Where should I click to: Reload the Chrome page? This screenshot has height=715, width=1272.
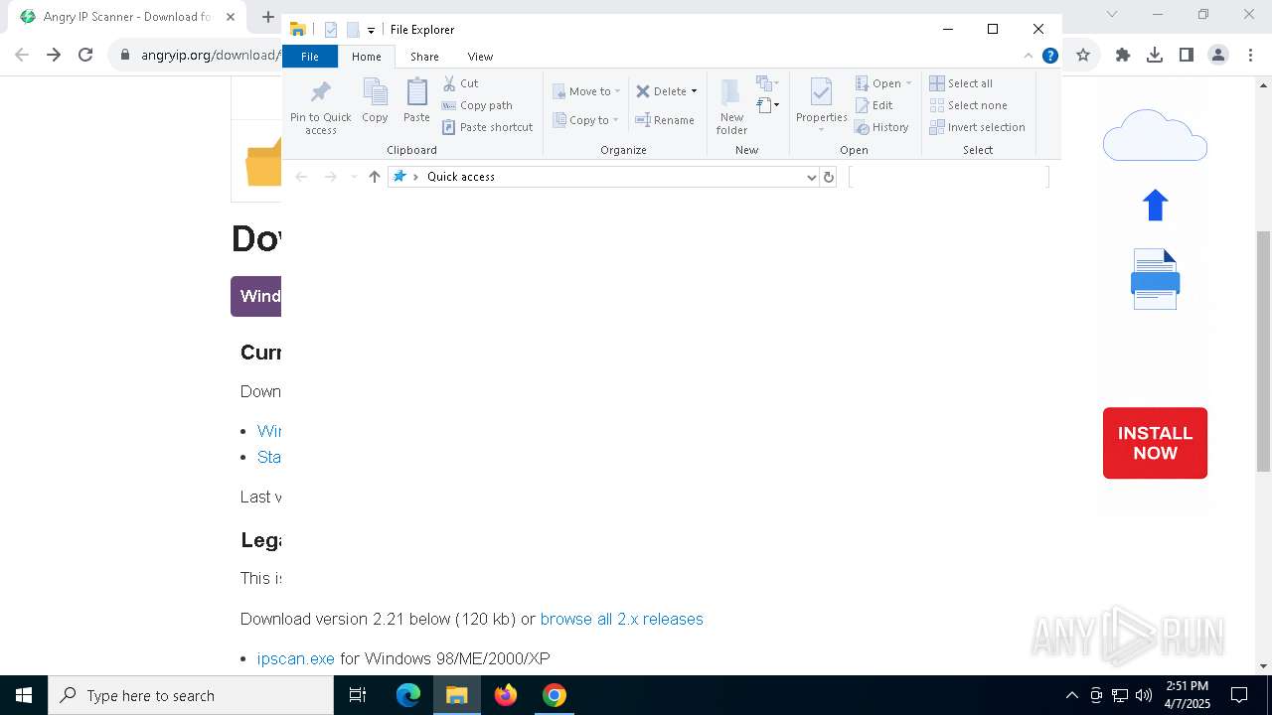tap(85, 55)
